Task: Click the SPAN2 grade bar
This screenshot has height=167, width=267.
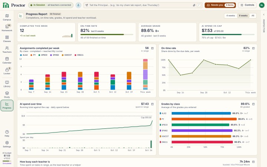Action: [202, 131]
